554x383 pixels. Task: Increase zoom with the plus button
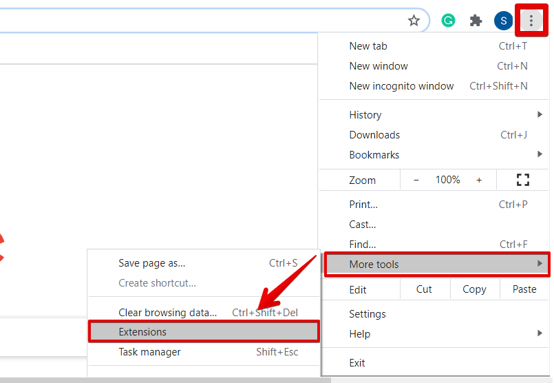tap(479, 180)
